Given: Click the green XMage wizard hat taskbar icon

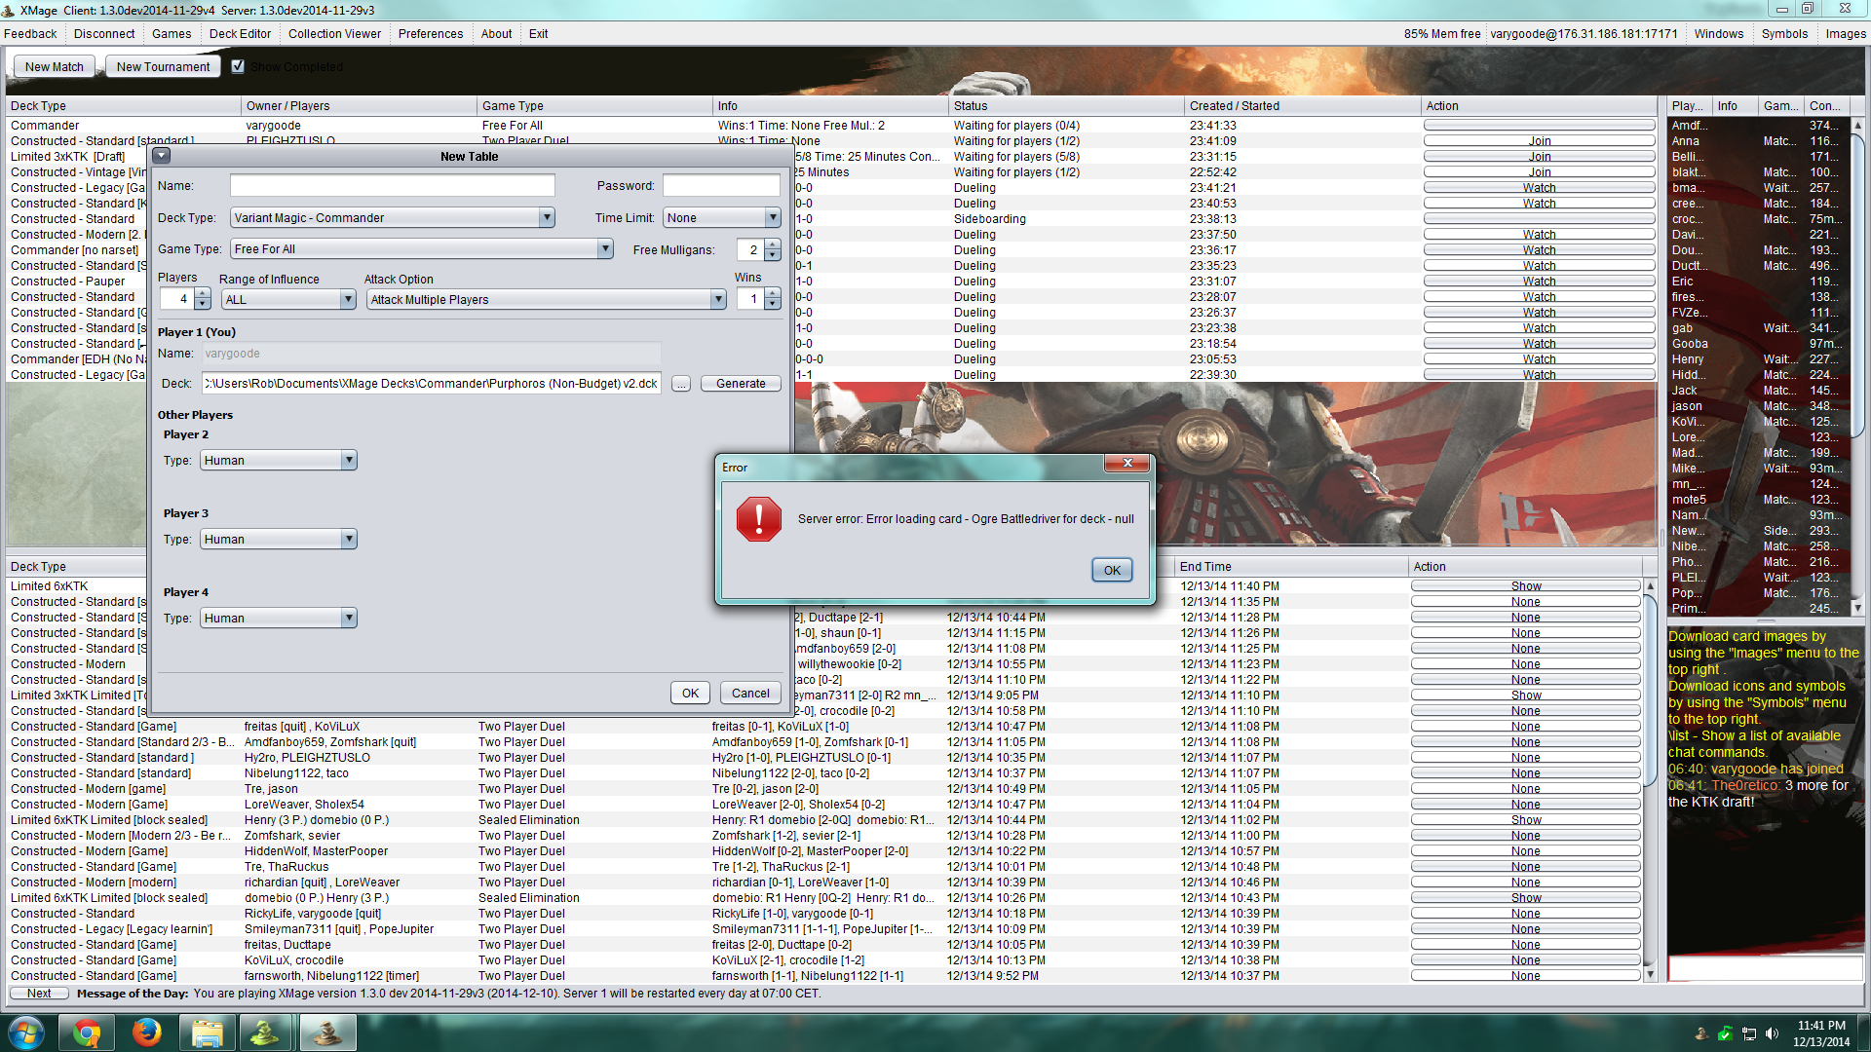Looking at the screenshot, I should click(x=266, y=1033).
